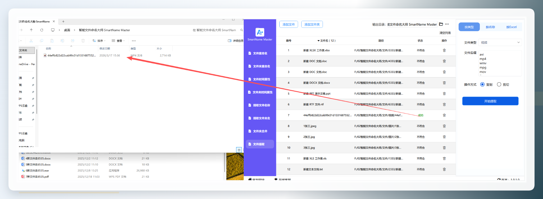Open 文件夹时间属性 in sidebar

pyautogui.click(x=260, y=92)
